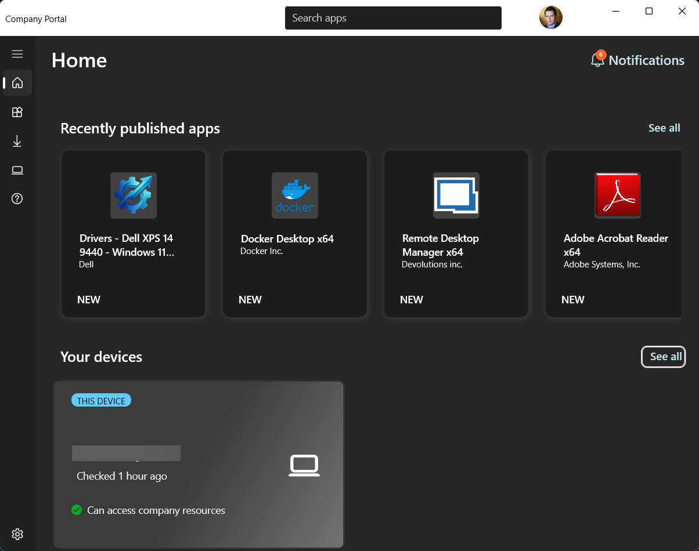Click Adobe Systems, Inc. publisher text
The width and height of the screenshot is (699, 551).
[601, 264]
